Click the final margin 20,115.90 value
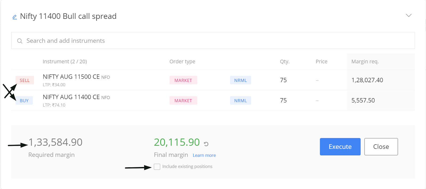Screen dimensions: 426x189 pyautogui.click(x=177, y=142)
